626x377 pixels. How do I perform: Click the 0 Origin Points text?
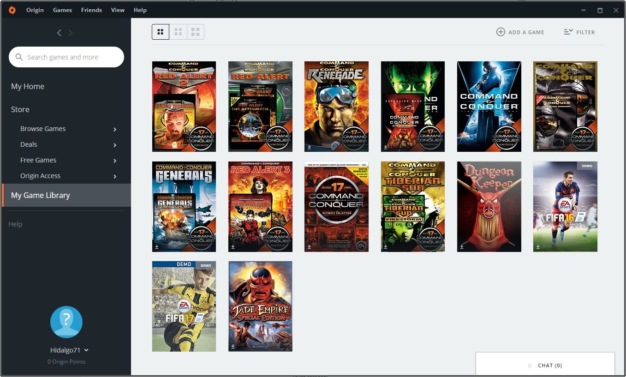(66, 362)
